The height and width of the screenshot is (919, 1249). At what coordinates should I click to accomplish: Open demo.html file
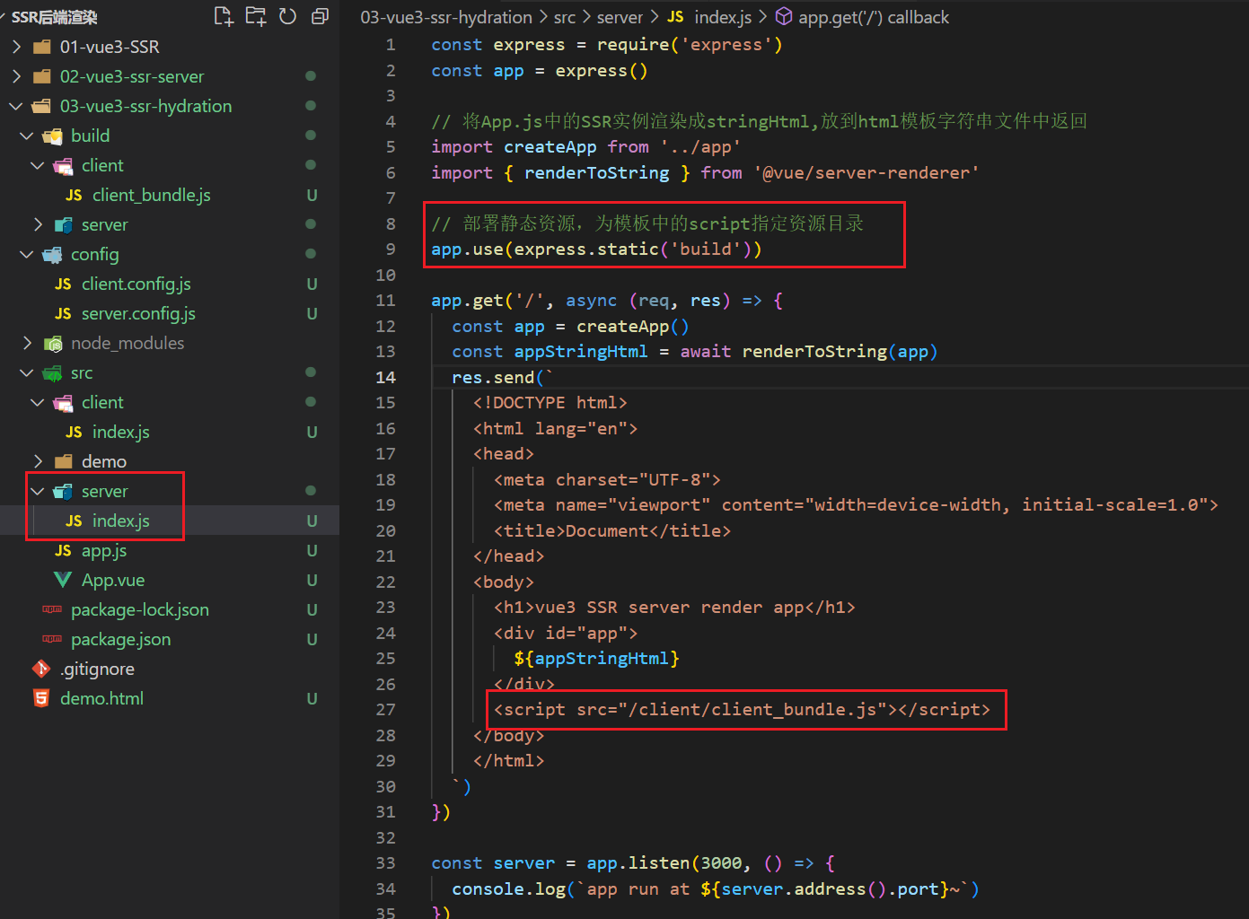(101, 698)
